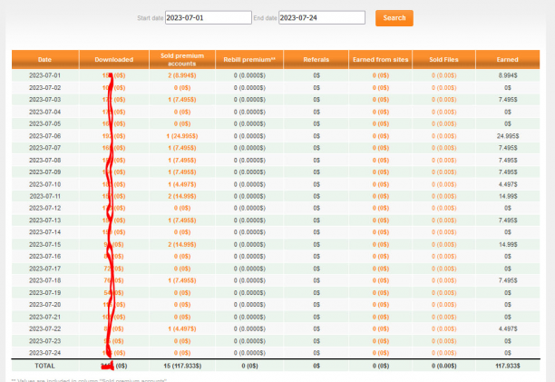Click 24.995$ earned value for 2023-07-06
Viewport: 555px width, 382px height.
coord(508,136)
